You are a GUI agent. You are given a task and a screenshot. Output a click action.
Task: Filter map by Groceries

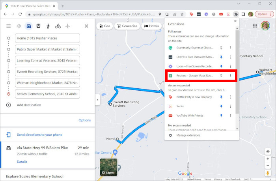pos(127,26)
